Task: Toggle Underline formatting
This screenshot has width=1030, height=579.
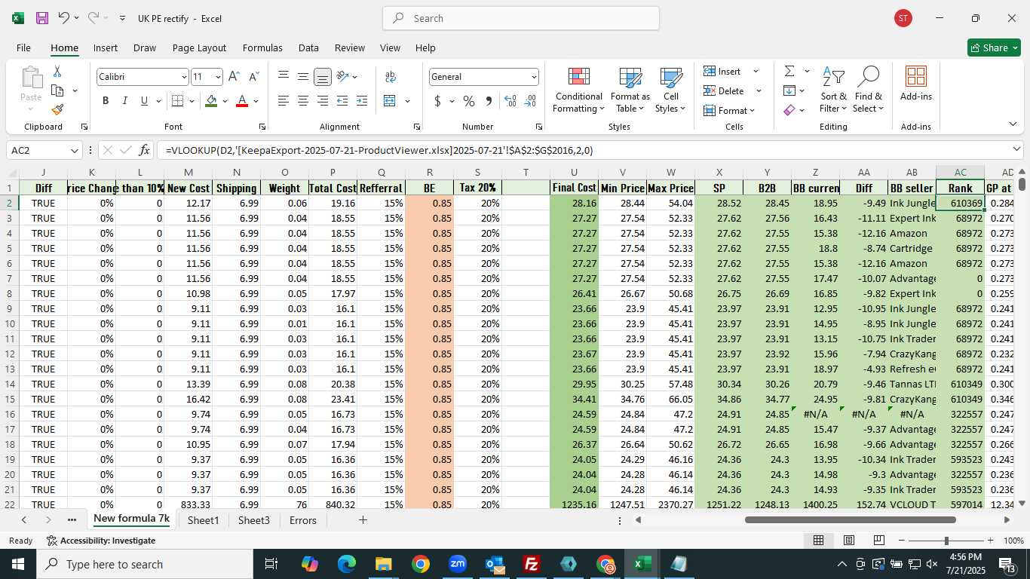Action: pyautogui.click(x=144, y=101)
